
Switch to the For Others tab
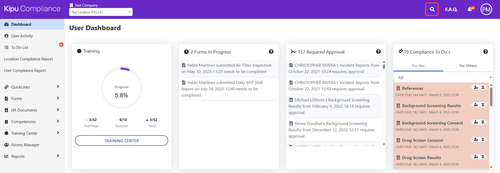point(468,66)
